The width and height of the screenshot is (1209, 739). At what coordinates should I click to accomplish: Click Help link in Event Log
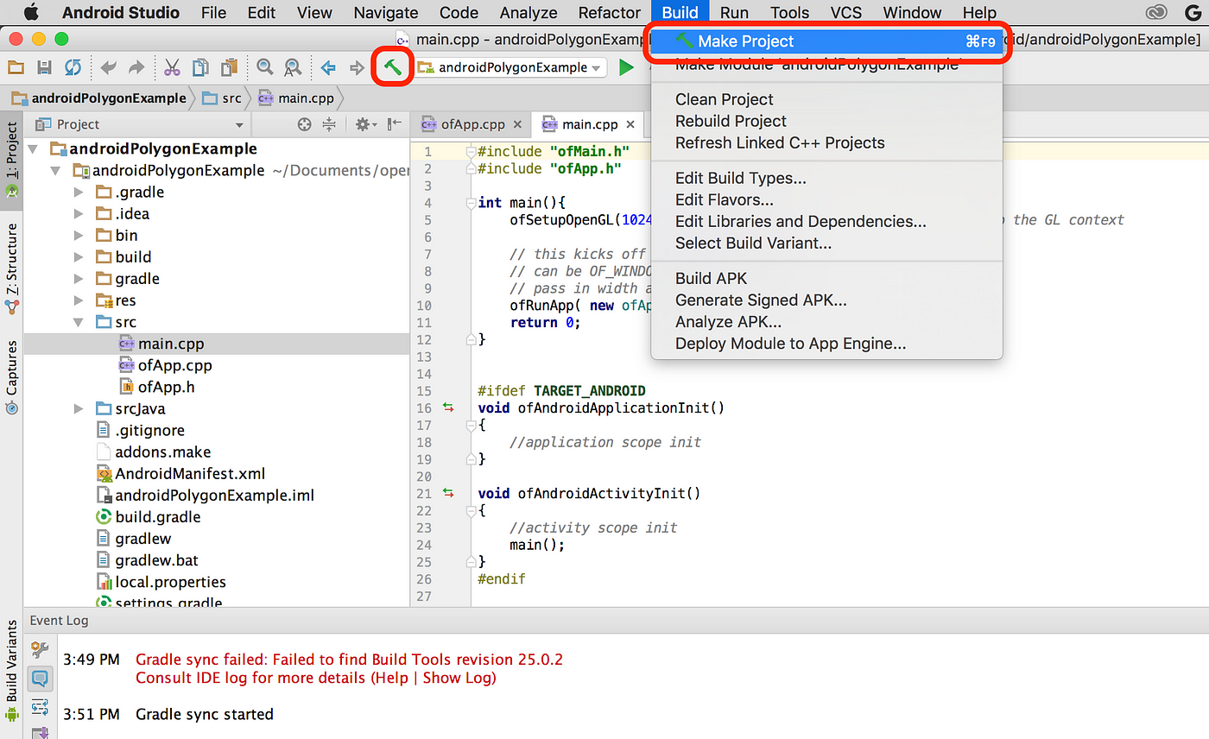pos(391,678)
